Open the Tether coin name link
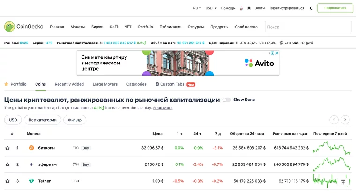Viewport: 356px width, 193px height. click(x=44, y=181)
